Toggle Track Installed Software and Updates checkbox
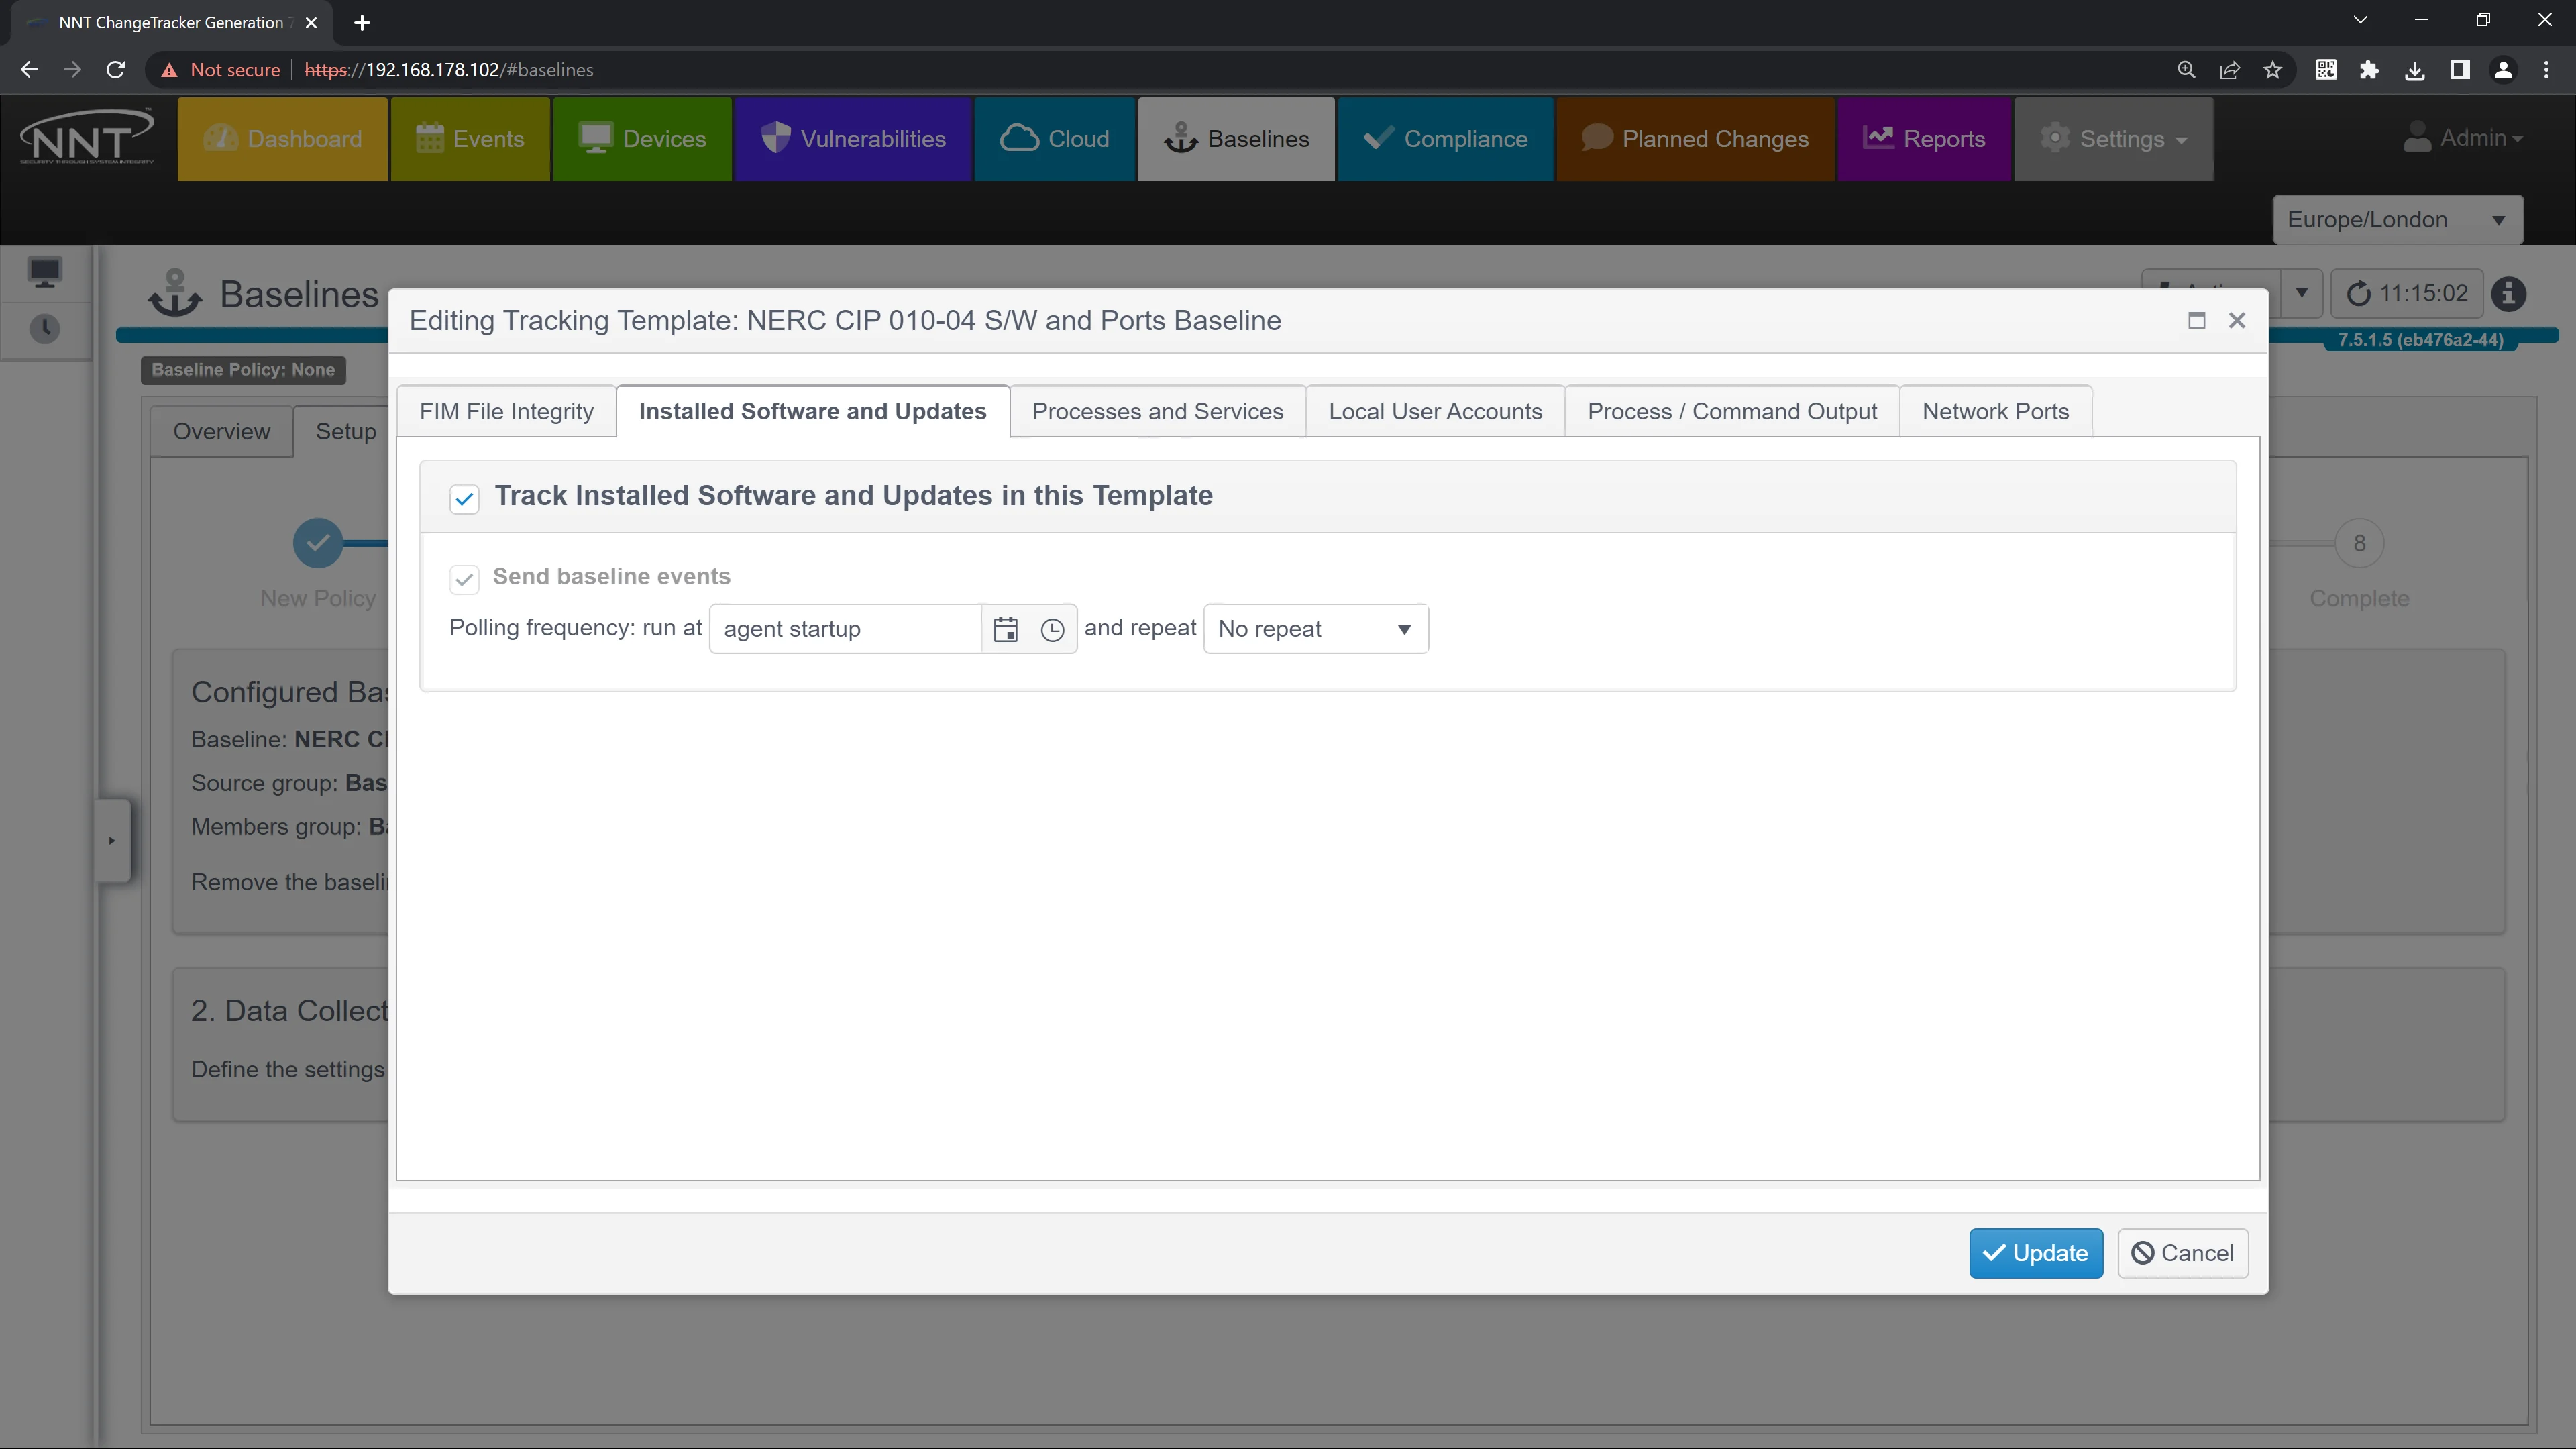2576x1449 pixels. (464, 498)
